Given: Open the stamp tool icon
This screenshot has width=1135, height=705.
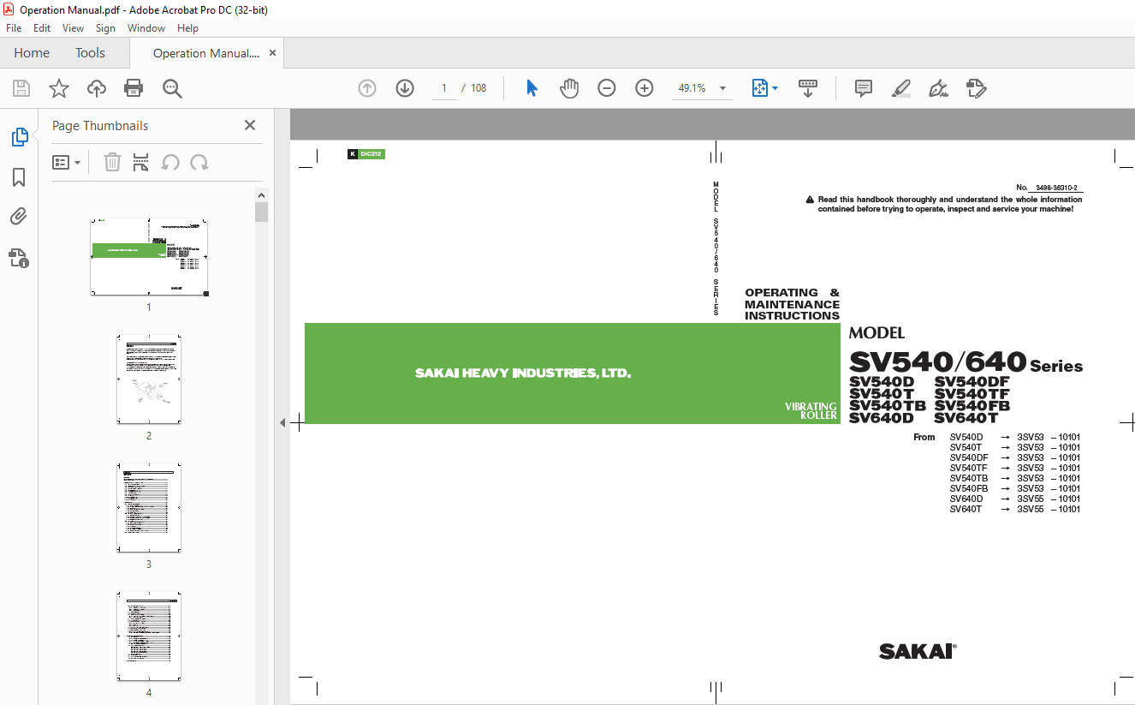Looking at the screenshot, I should click(x=976, y=88).
